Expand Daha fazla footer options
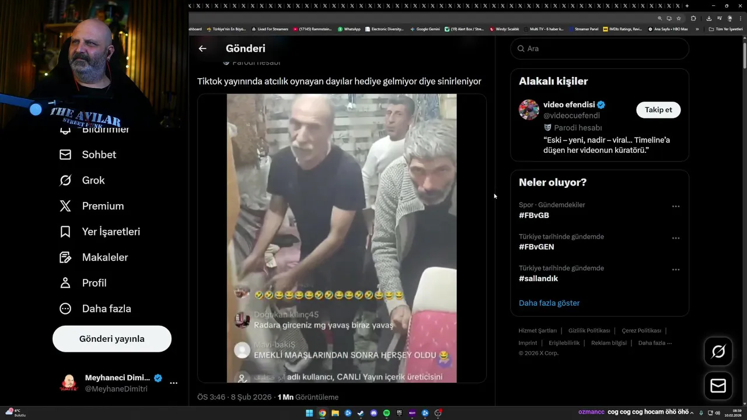The width and height of the screenshot is (747, 420). (655, 343)
